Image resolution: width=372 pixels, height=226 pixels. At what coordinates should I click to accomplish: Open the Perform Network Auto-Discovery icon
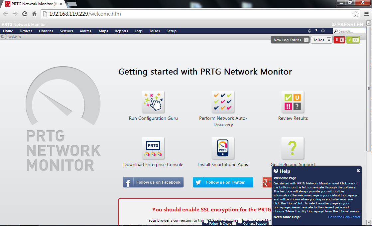tap(223, 102)
